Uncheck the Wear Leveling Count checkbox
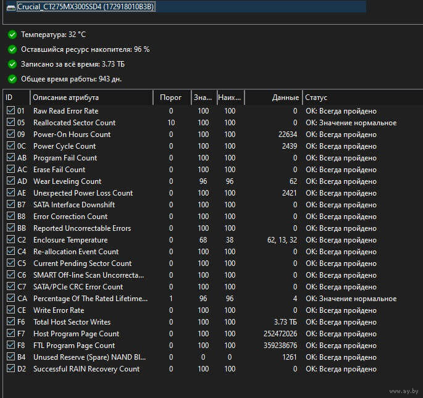Screen dimensions: 423x398 [10, 181]
